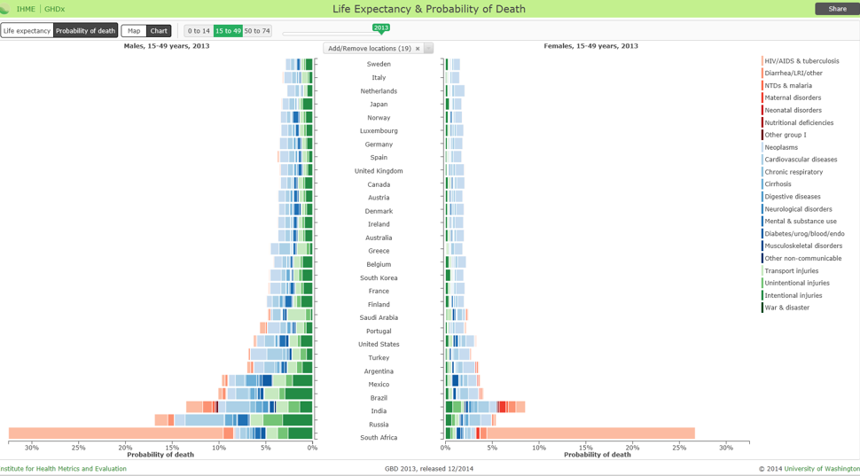Viewport: 860px width, 476px height.
Task: Clear locations with the x icon
Action: (418, 49)
